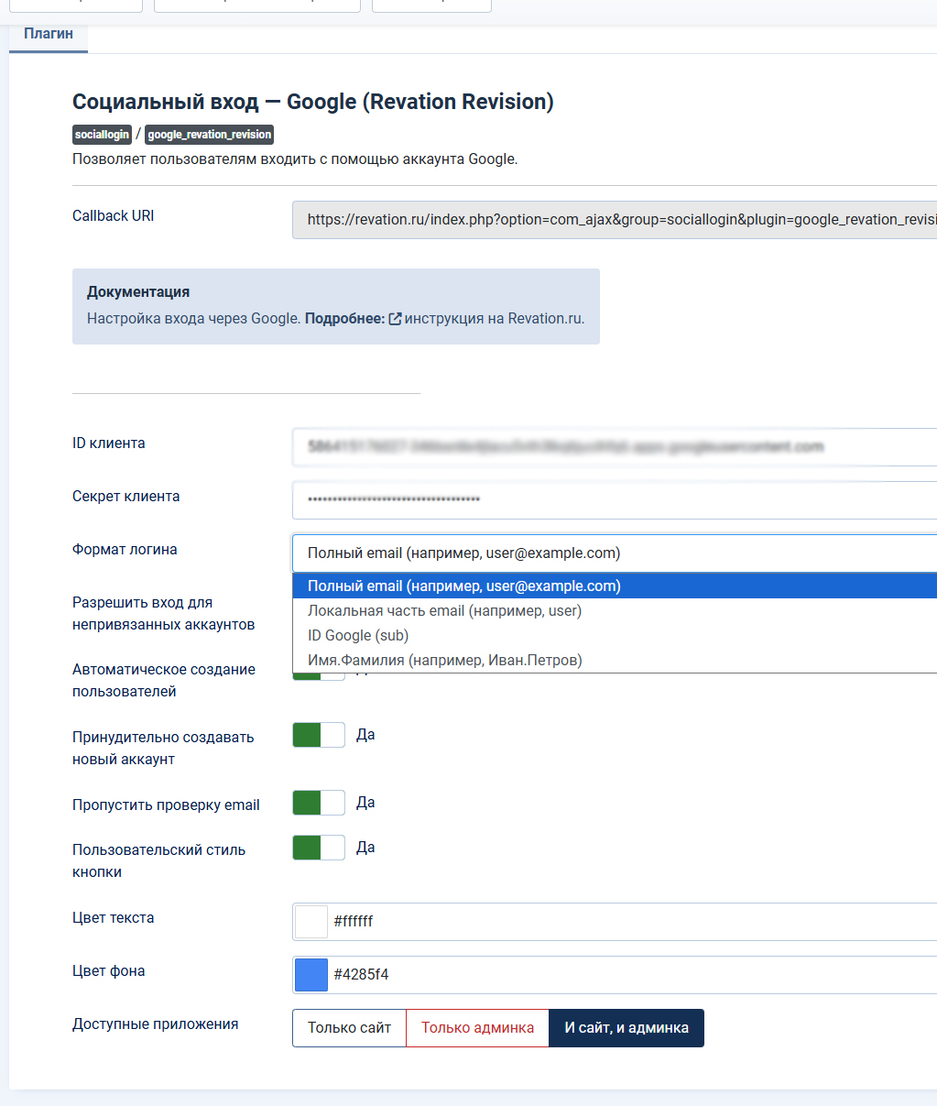Open blue background color swatch

(x=311, y=975)
